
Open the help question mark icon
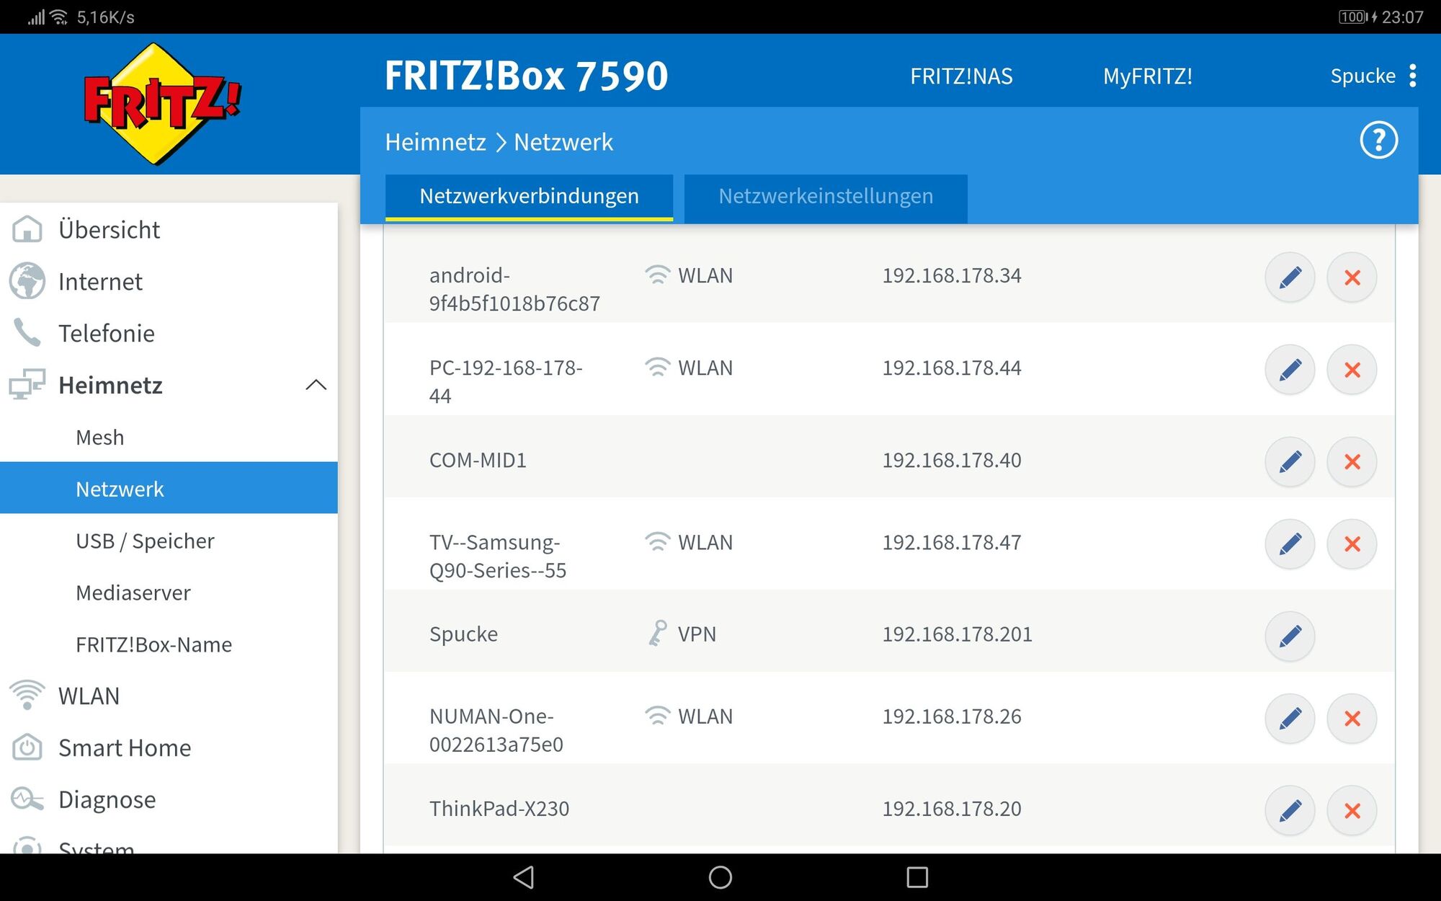tap(1378, 141)
